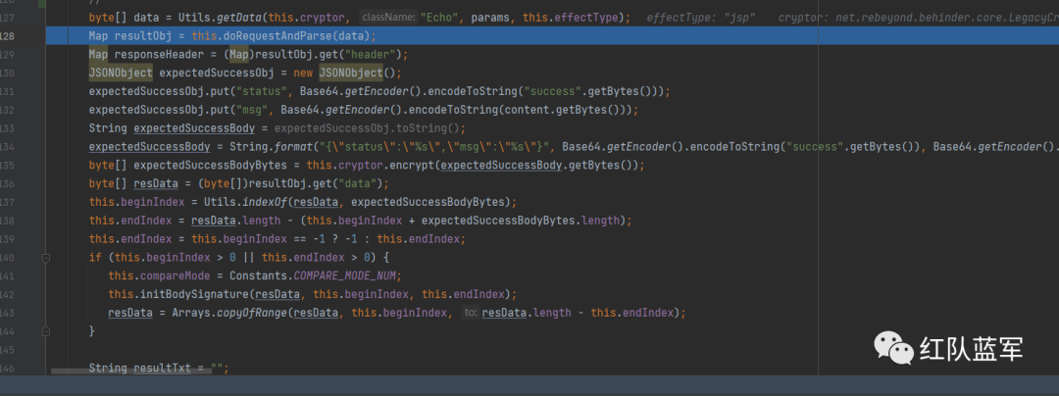Image resolution: width=1059 pixels, height=396 pixels.
Task: Click the to: parameter hint on line 143
Action: pos(471,313)
